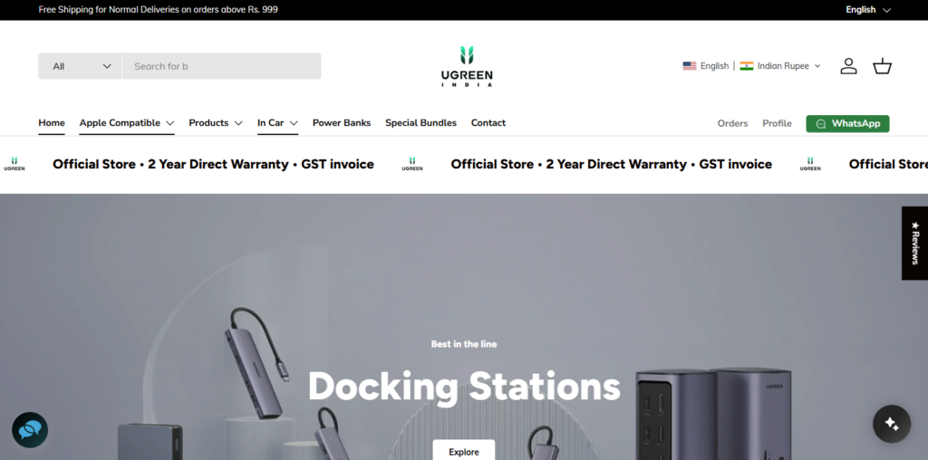This screenshot has height=460, width=928.
Task: Click the green WhatsApp button
Action: click(x=847, y=123)
